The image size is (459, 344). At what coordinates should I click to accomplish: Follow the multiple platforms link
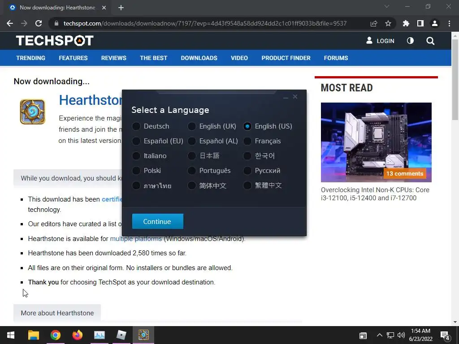pos(136,239)
